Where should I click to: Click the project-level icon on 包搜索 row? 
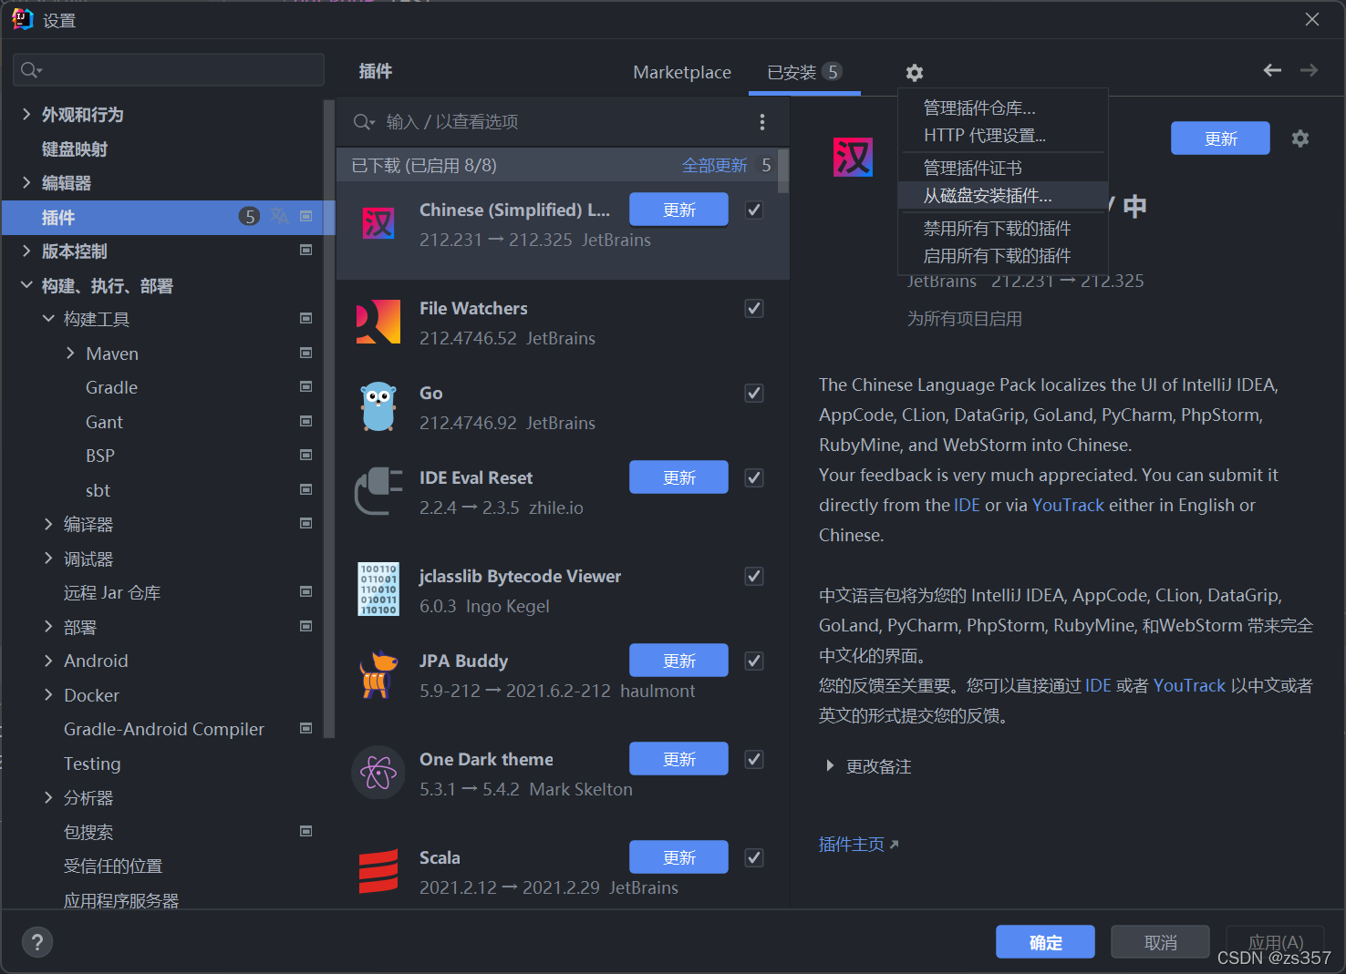306,831
